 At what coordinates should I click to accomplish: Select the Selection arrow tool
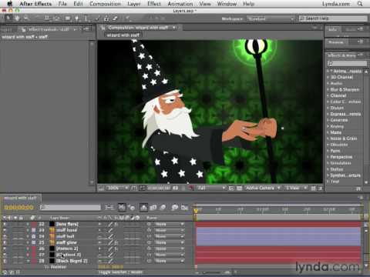coord(8,18)
